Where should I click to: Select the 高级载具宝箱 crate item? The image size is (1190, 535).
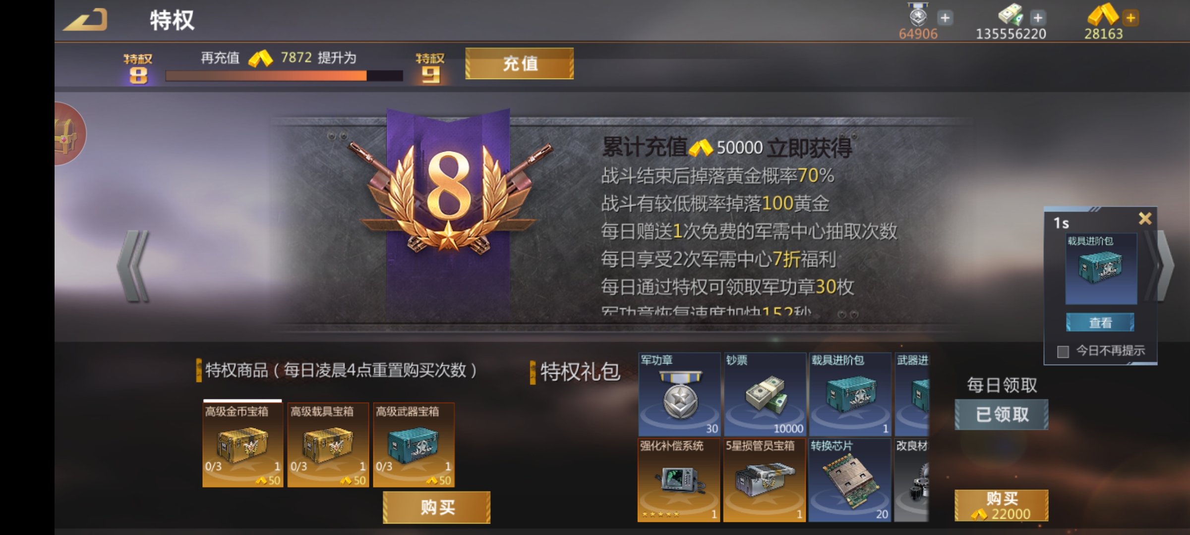(x=328, y=444)
